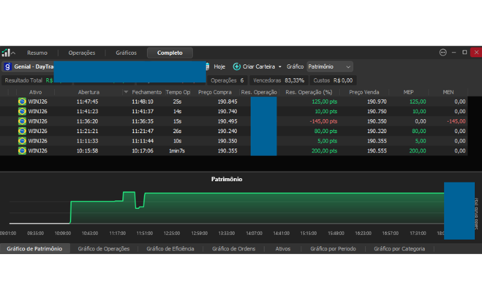Click the Criar Carteira plus icon
Screen dimensions: 482x301
237,67
